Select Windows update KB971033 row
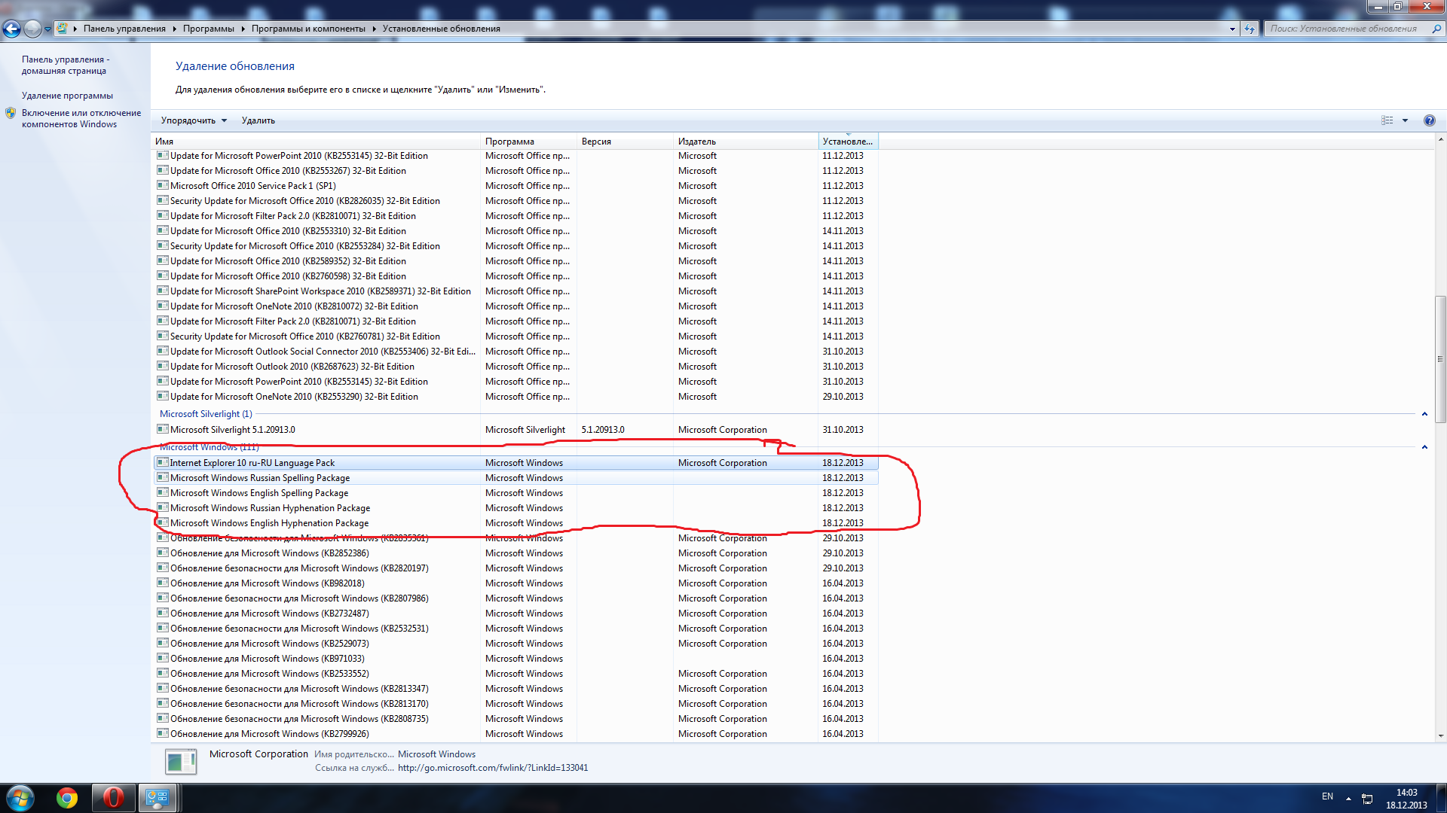 point(516,659)
